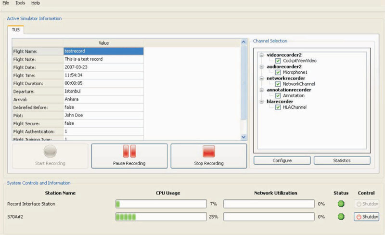
Task: Click the S70A#2 CPU usage bar
Action: 161,217
